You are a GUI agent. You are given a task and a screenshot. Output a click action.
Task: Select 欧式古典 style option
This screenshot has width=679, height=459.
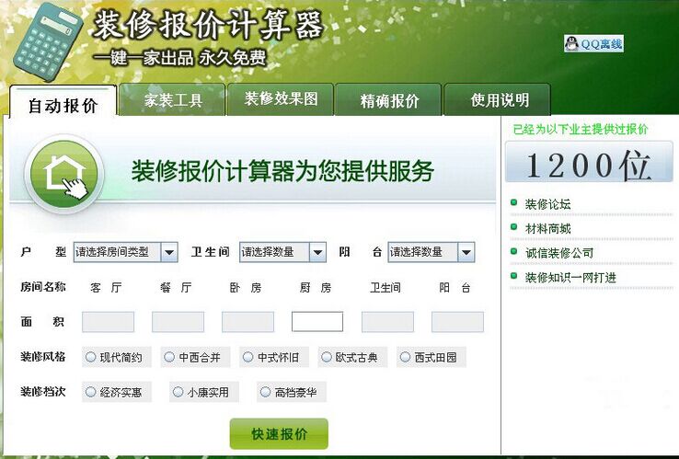(327, 357)
